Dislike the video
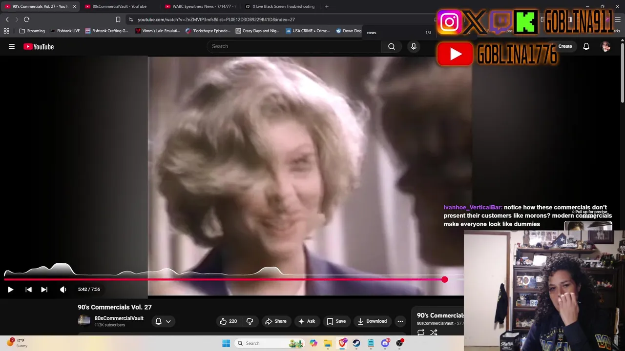 250,321
